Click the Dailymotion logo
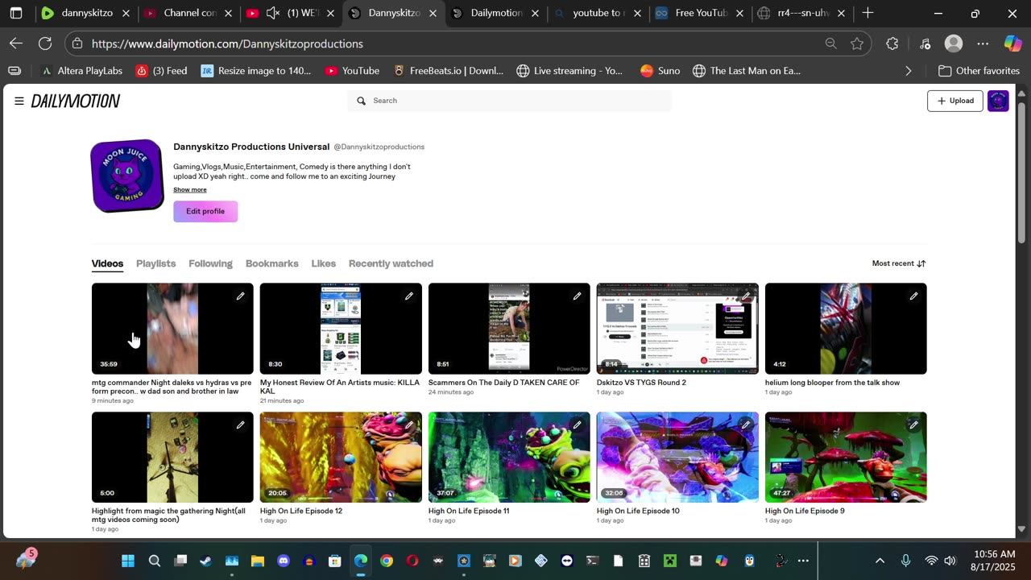The image size is (1031, 580). tap(76, 101)
